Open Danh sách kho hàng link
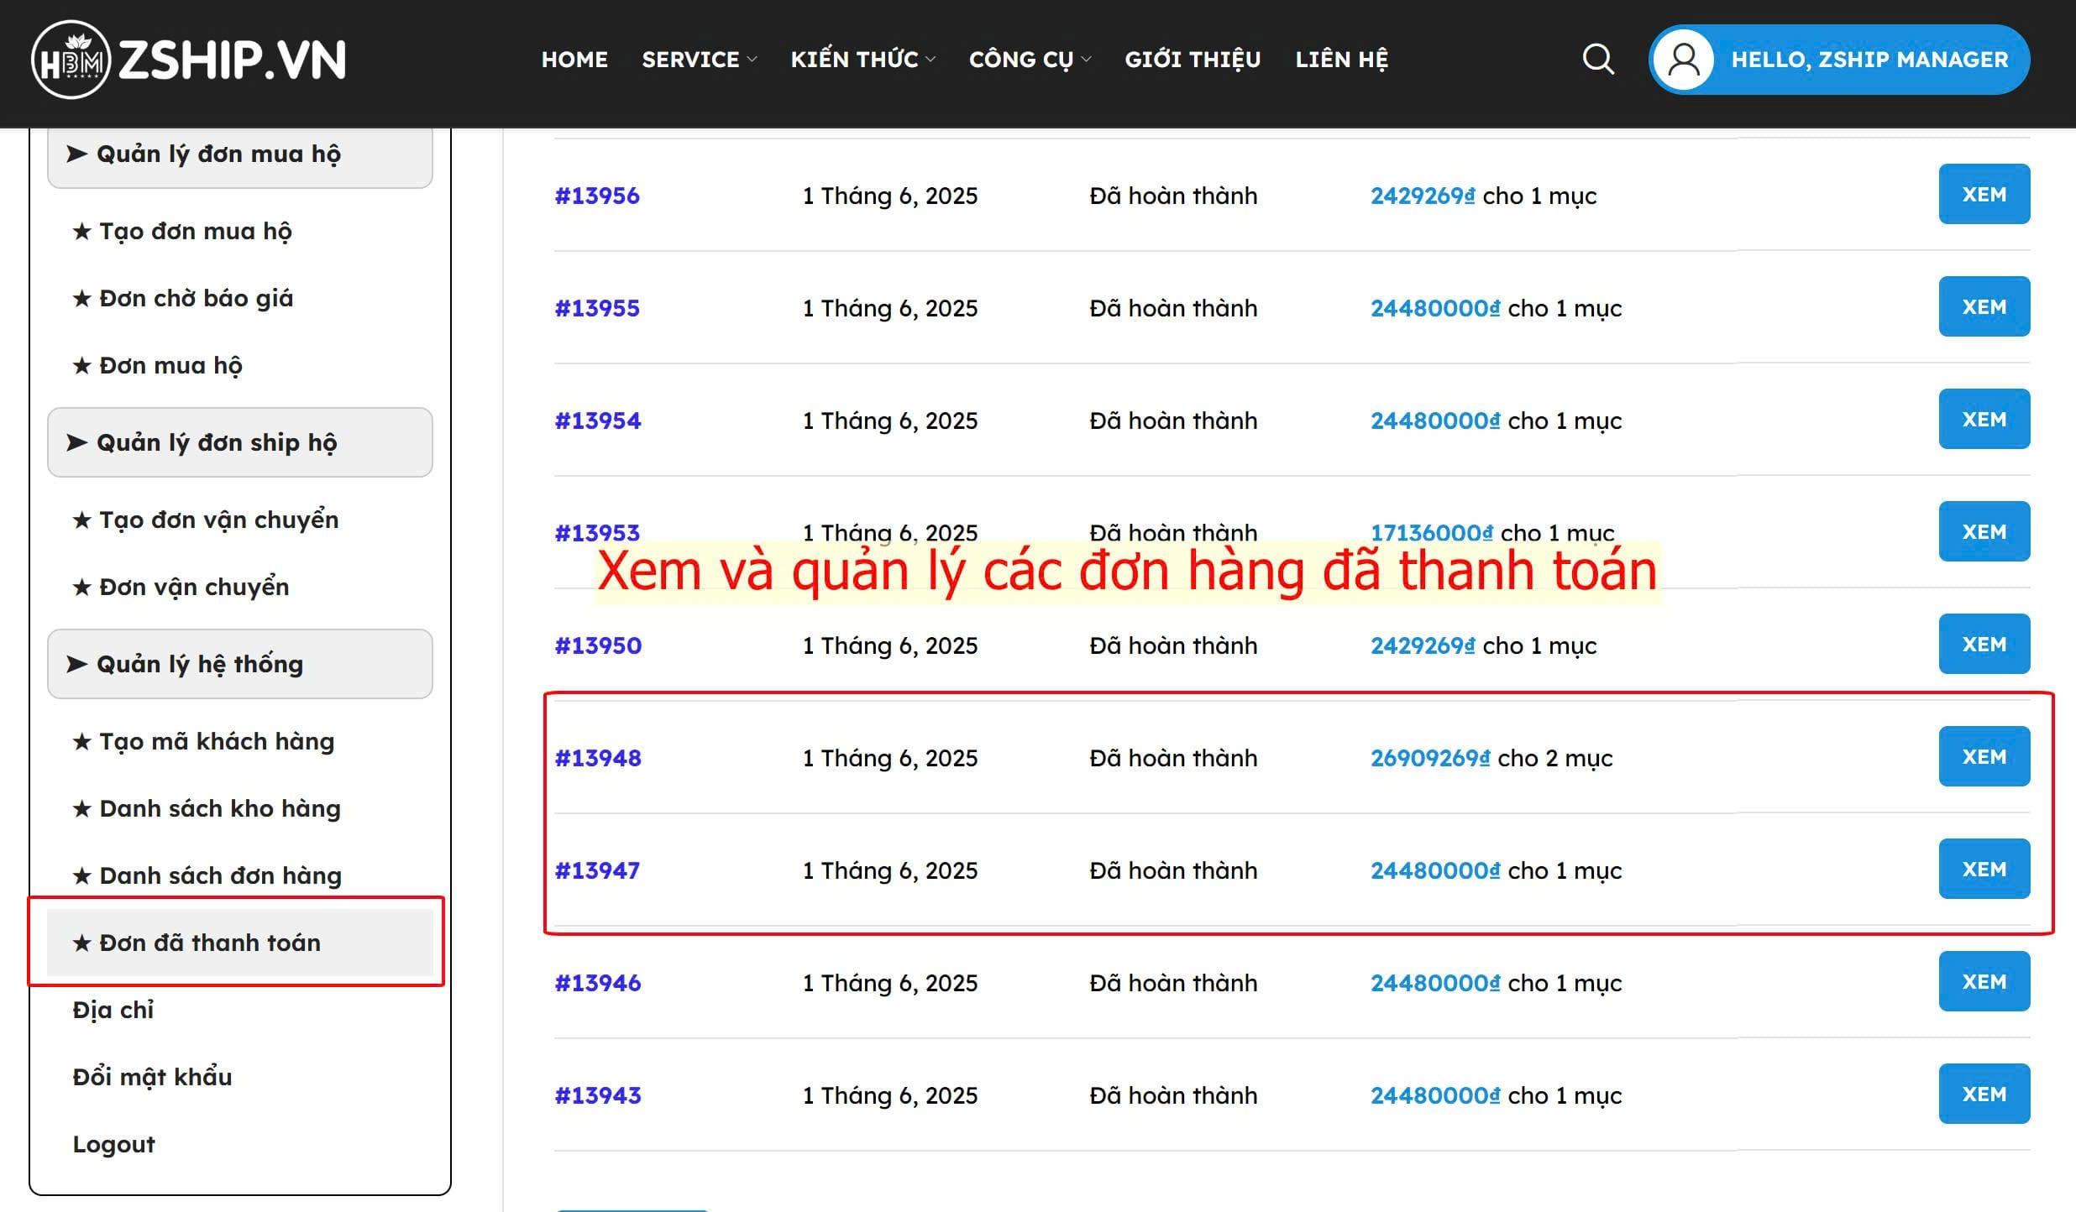Viewport: 2076px width, 1212px height. [x=220, y=808]
